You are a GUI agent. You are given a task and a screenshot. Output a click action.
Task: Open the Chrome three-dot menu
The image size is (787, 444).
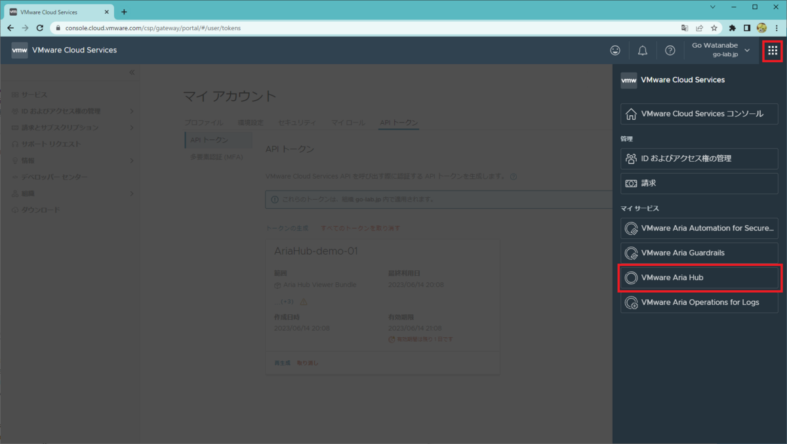pyautogui.click(x=777, y=28)
